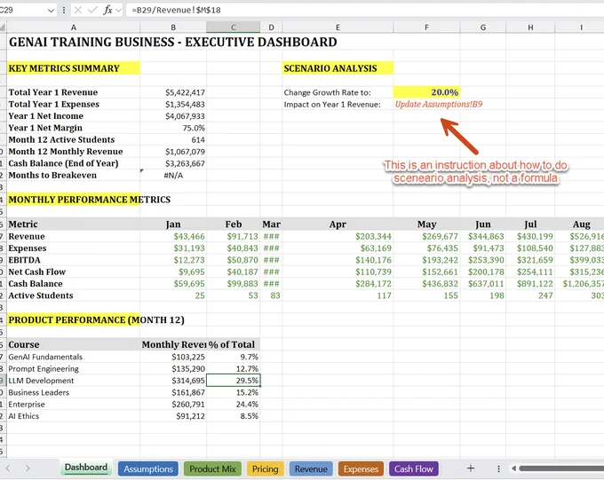This screenshot has height=480, width=604.
Task: Select the yellow 20.0% growth rate cell
Action: coord(426,92)
